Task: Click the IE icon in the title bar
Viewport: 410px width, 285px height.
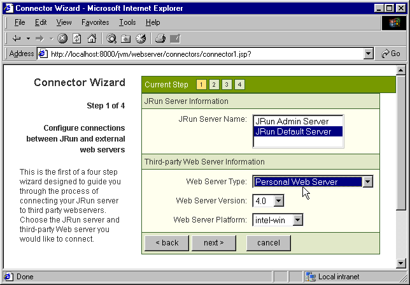Action: click(x=8, y=8)
